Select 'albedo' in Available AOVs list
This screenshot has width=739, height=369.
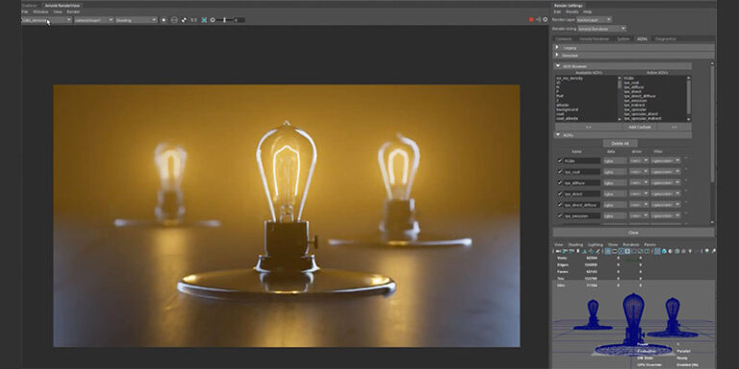click(x=562, y=105)
